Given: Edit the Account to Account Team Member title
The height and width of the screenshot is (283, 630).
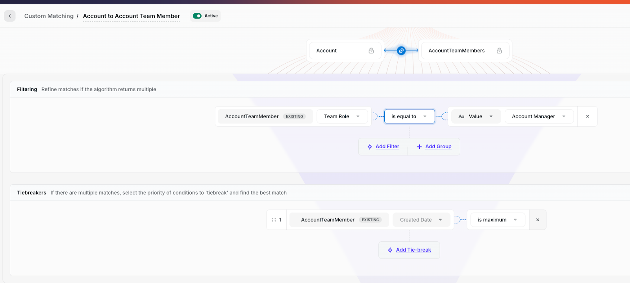Looking at the screenshot, I should click(x=131, y=16).
